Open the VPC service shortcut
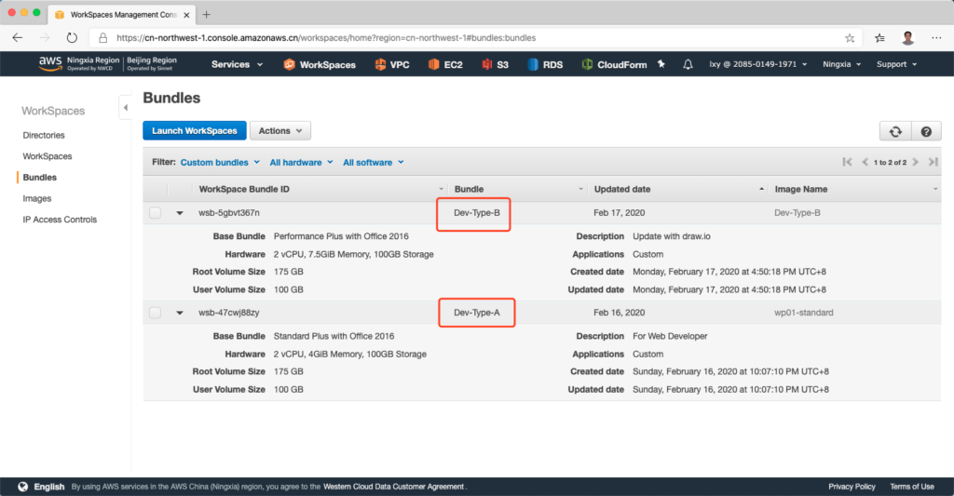This screenshot has height=496, width=954. click(x=391, y=64)
